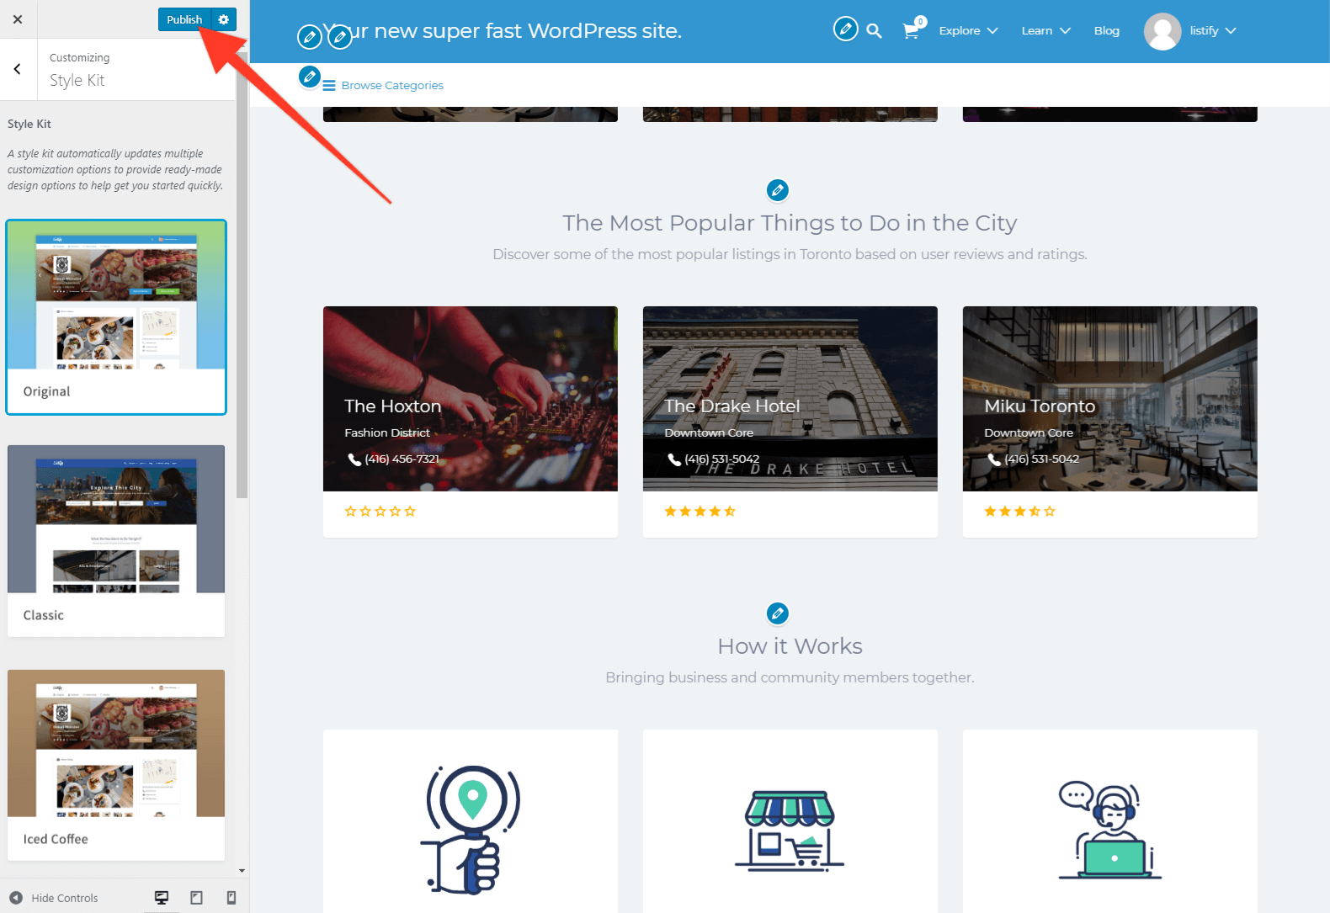
Task: Switch to tablet preview device icon
Action: point(196,898)
